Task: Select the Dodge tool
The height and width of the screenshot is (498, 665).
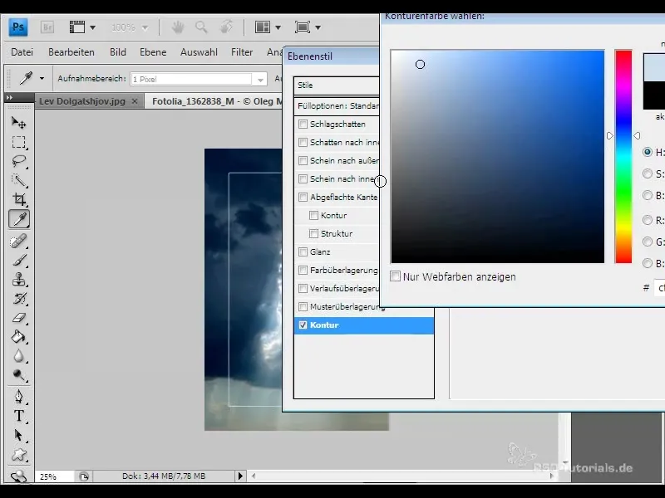Action: pos(18,375)
